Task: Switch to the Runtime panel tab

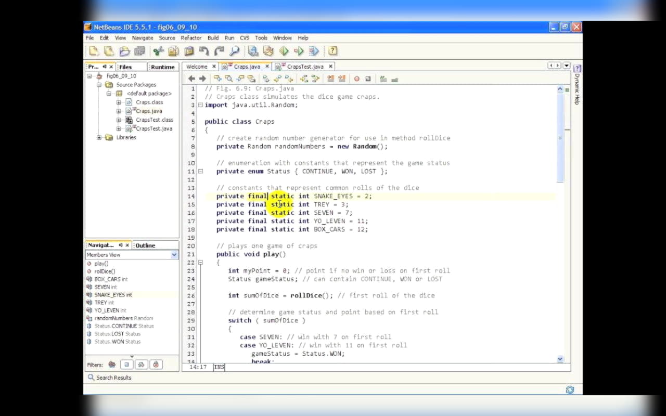Action: pyautogui.click(x=163, y=67)
